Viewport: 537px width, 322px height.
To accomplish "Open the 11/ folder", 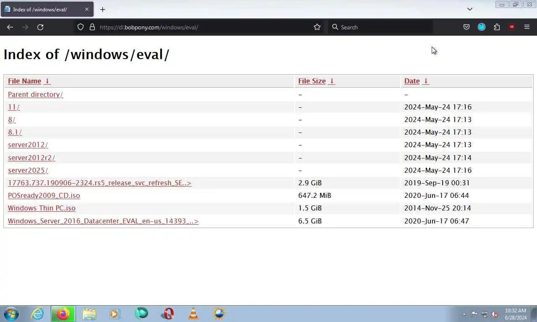I will pos(14,107).
